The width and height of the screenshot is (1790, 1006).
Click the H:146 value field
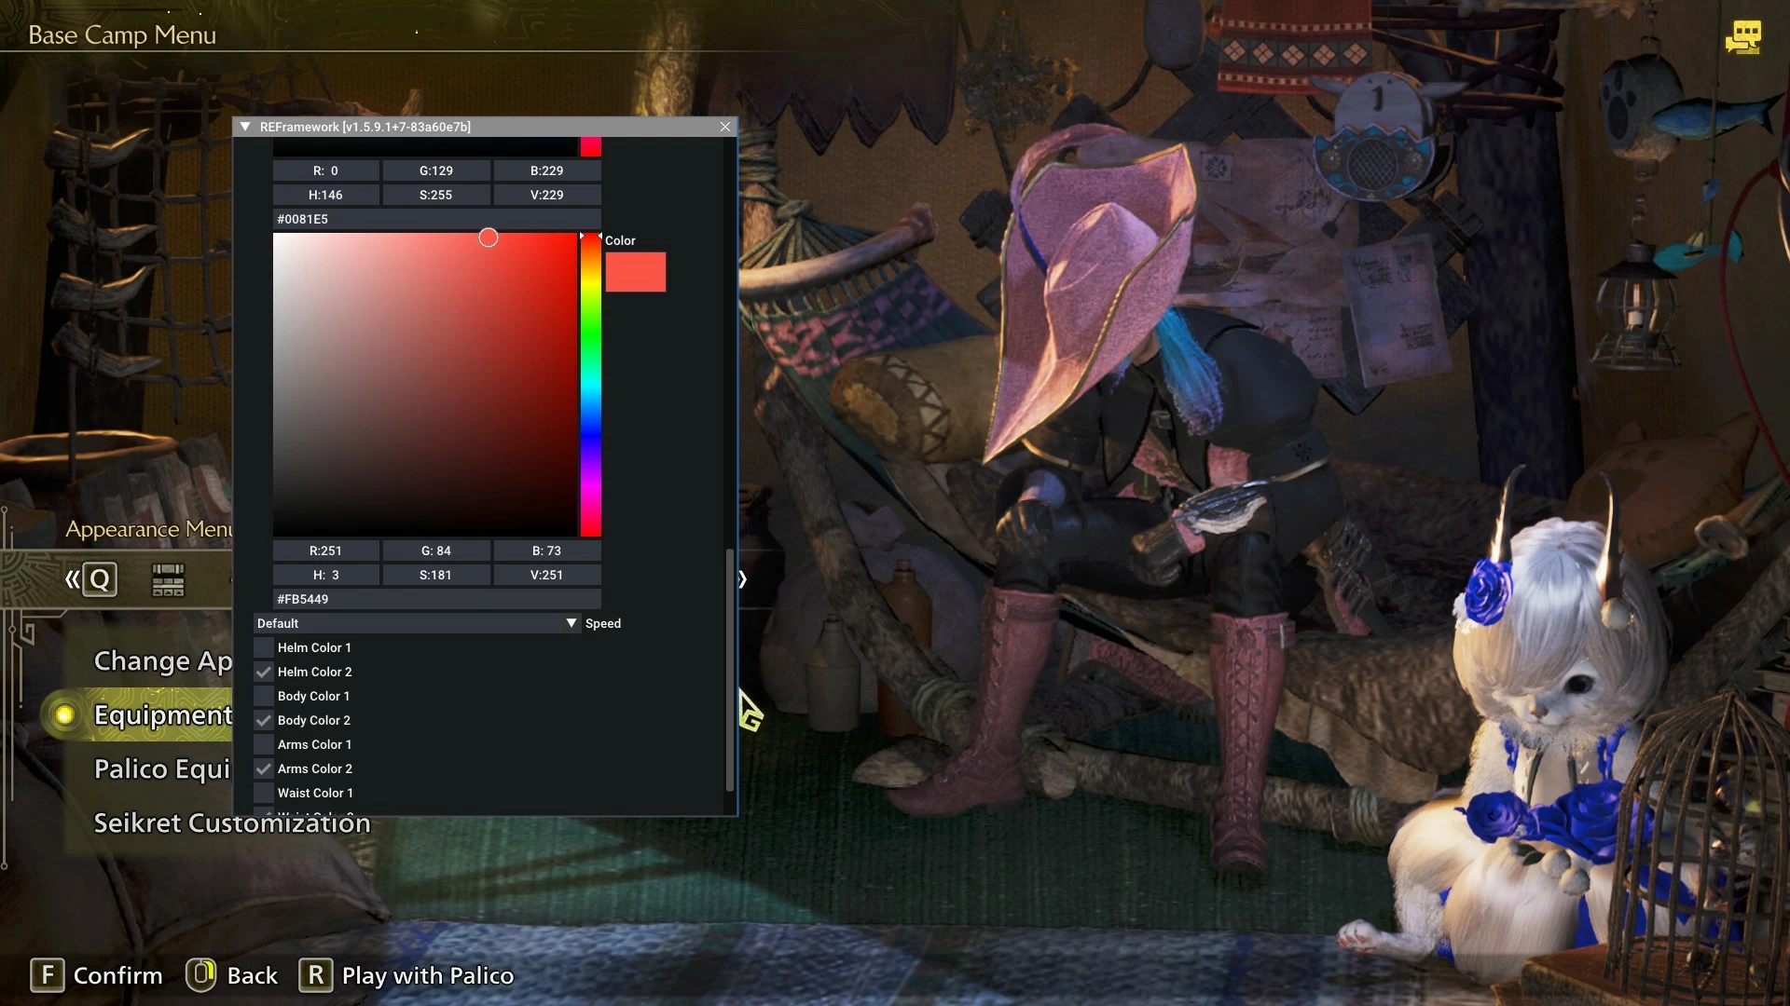tap(326, 195)
